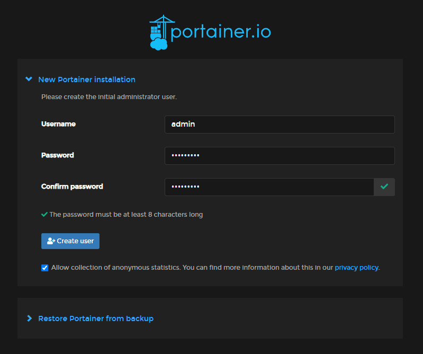The image size is (423, 354).
Task: Open the Restore Portainer from backup heading
Action: [x=96, y=318]
